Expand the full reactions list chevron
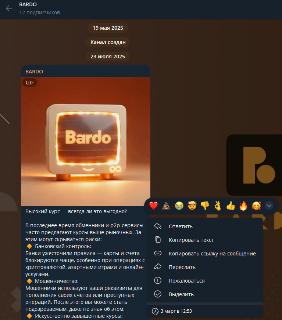The image size is (282, 320). [269, 206]
